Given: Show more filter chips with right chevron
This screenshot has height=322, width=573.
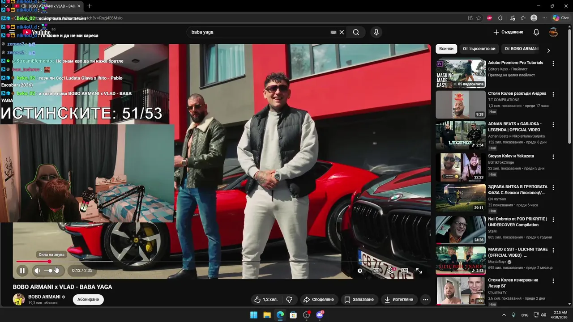Looking at the screenshot, I should click(548, 50).
